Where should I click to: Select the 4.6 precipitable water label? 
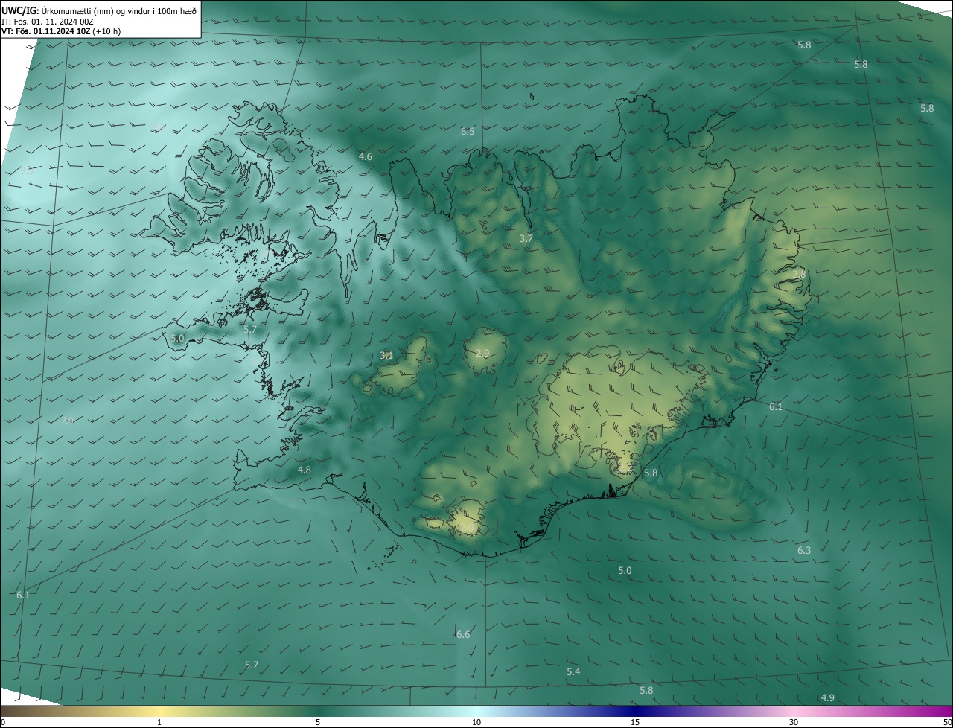pyautogui.click(x=365, y=156)
